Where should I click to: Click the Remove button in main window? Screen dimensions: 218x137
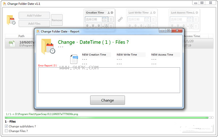pyautogui.click(x=57, y=20)
